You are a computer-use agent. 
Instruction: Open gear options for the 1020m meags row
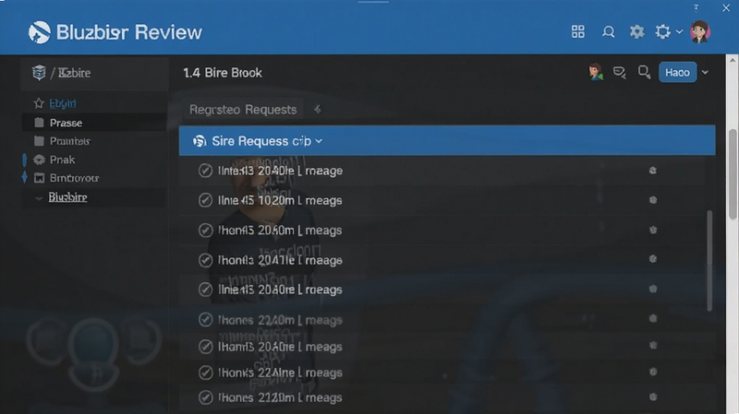(x=653, y=200)
